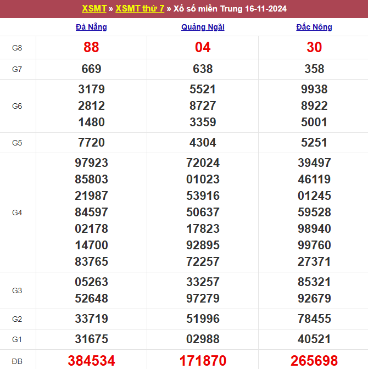Click G4 number 92895
This screenshot has width=368, height=369.
point(203,245)
